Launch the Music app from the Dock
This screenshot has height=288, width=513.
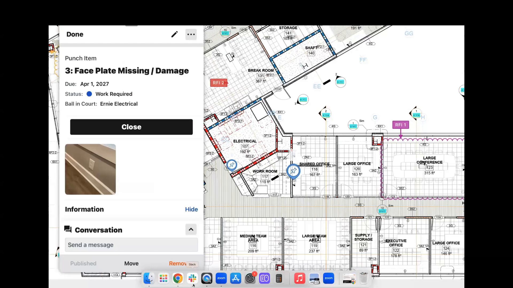tap(299, 278)
